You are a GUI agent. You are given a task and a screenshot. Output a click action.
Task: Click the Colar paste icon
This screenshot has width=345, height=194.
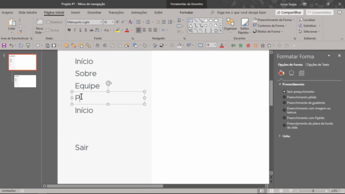[12, 23]
